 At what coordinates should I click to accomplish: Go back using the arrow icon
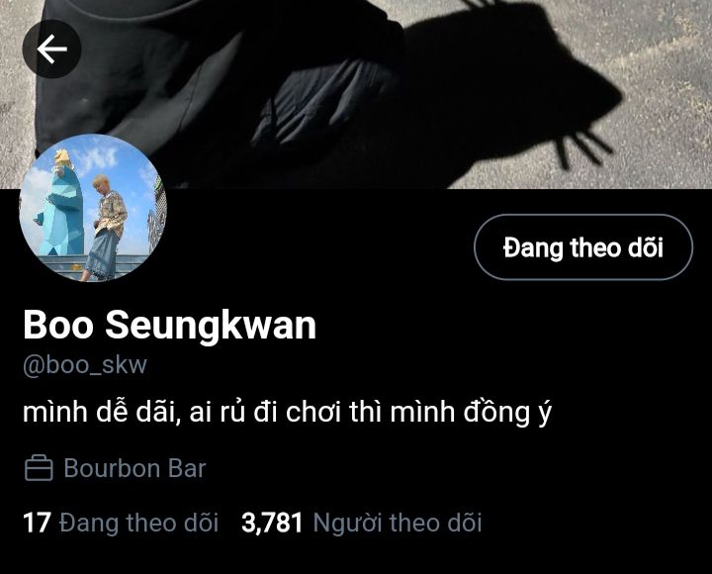coord(51,48)
